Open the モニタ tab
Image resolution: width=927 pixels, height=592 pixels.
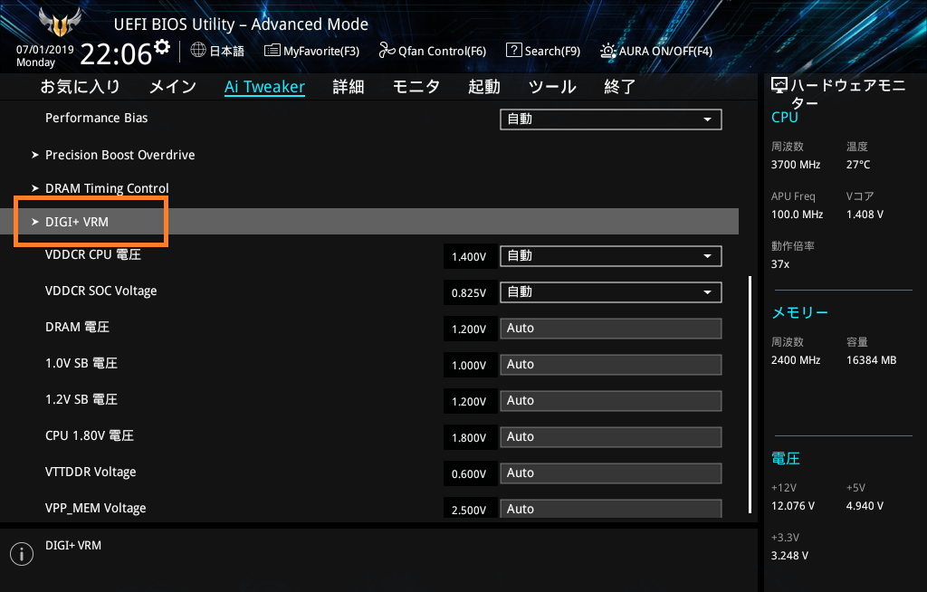coord(416,87)
